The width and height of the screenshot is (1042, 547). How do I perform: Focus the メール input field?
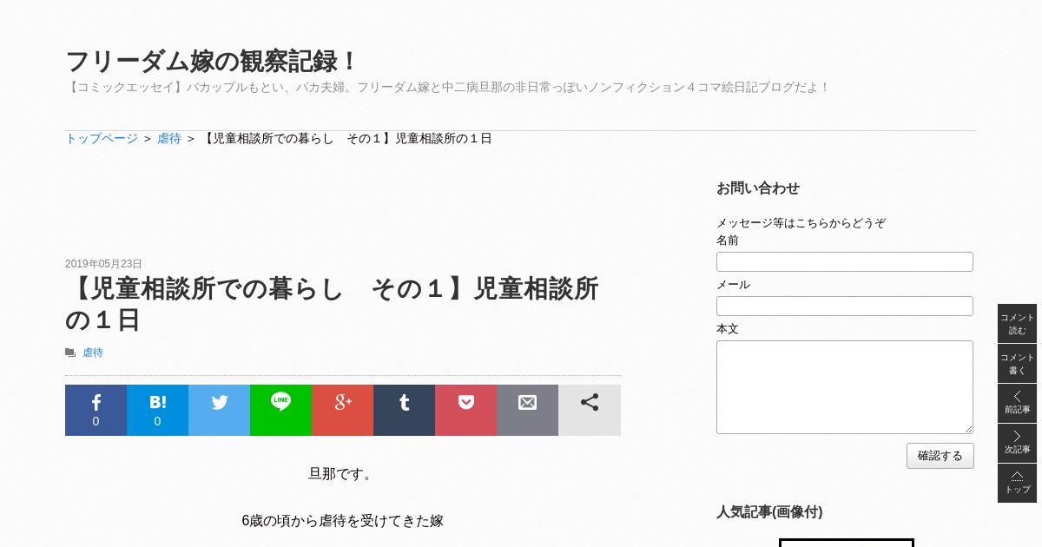tap(845, 306)
